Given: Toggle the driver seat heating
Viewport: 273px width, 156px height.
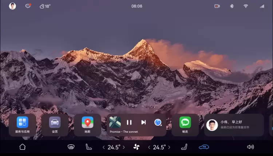Looking at the screenshot, I should click(x=88, y=147).
